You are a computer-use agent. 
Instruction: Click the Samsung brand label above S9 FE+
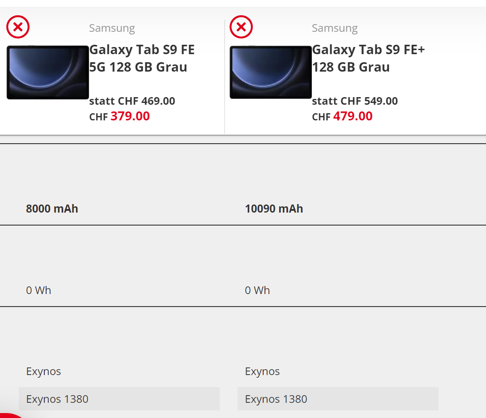pos(335,28)
